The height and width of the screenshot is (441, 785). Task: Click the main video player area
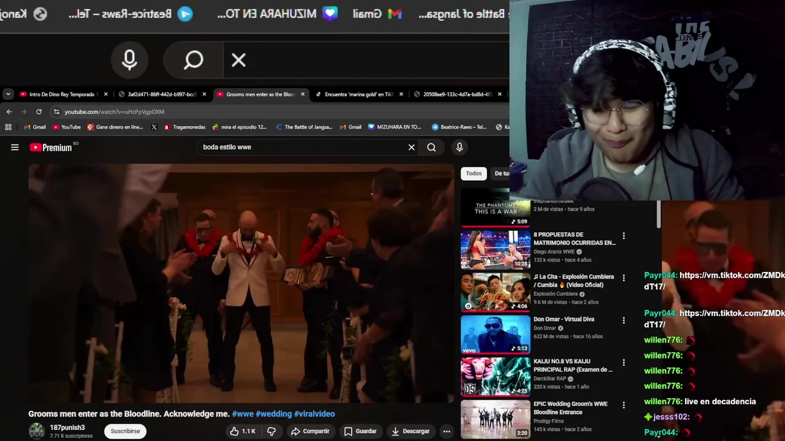tap(241, 283)
